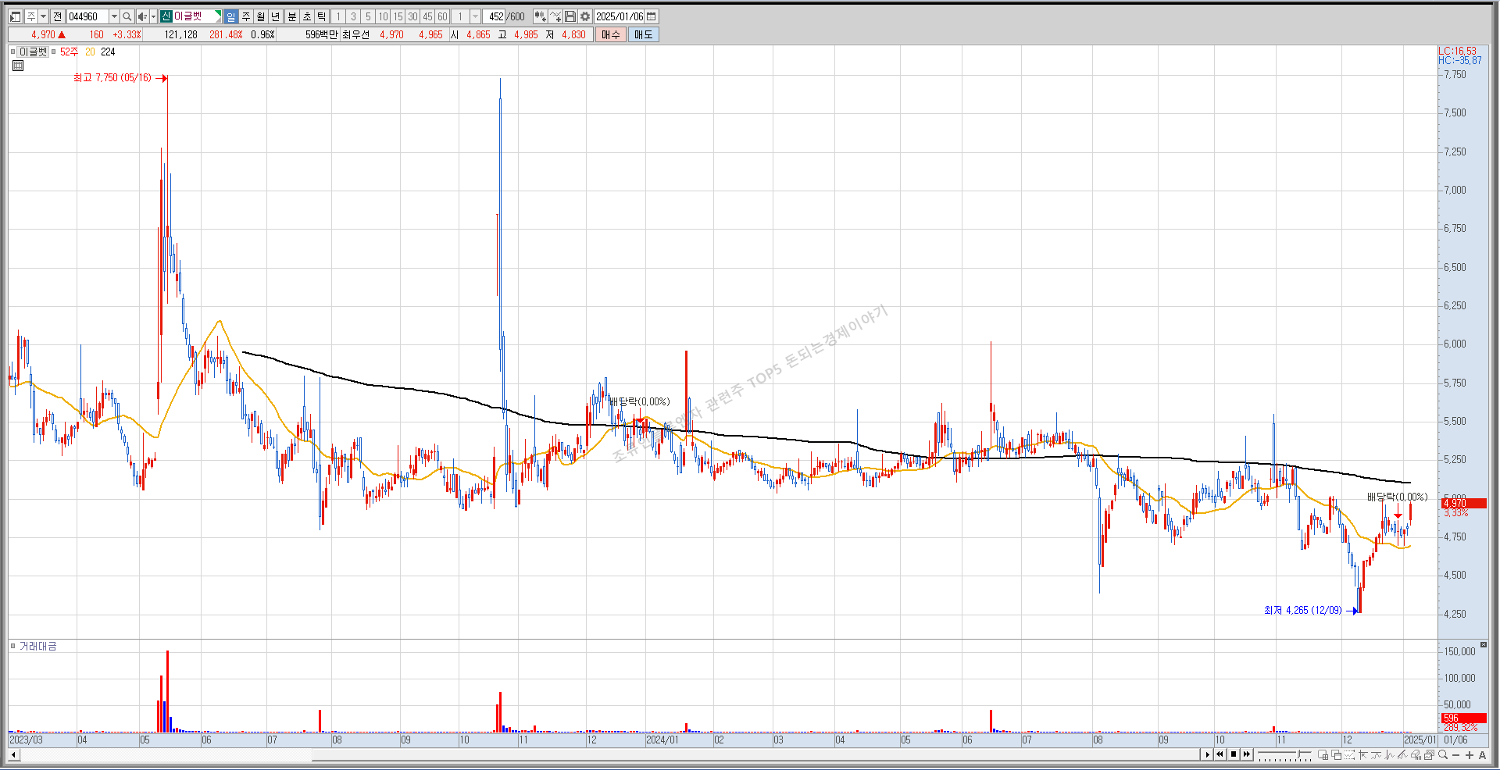Click the crosshair arrow cursor icon
This screenshot has width=1500, height=770.
1362,755
